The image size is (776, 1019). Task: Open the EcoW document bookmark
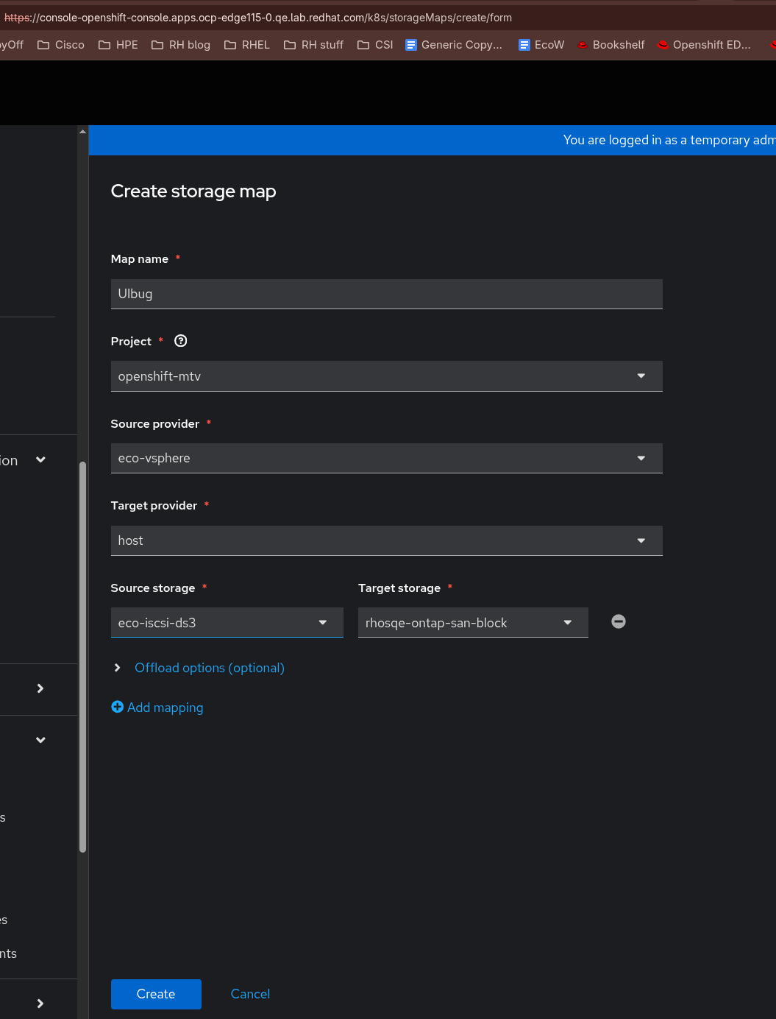coord(541,45)
